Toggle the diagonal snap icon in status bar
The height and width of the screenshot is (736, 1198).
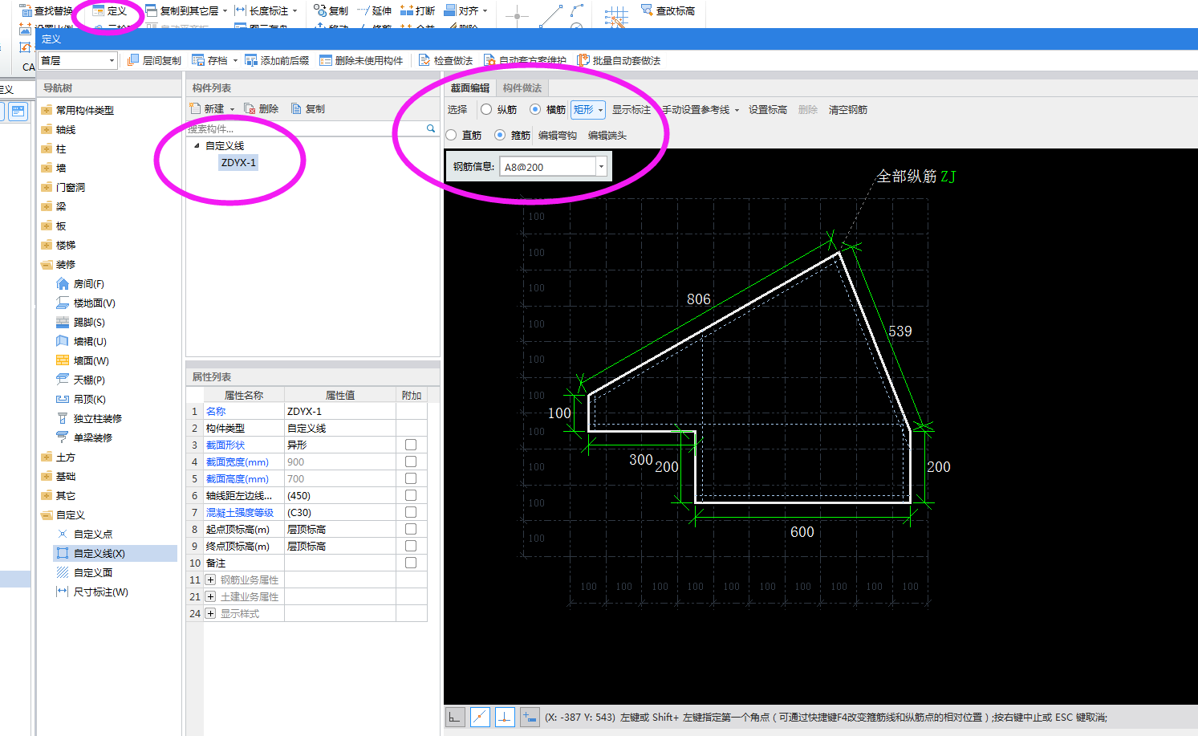click(480, 717)
